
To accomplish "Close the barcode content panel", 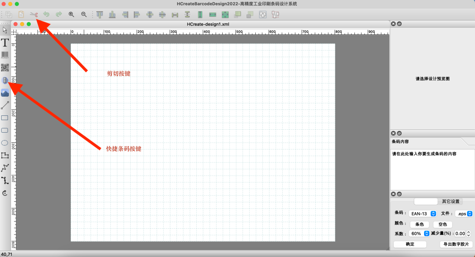I will 393,133.
